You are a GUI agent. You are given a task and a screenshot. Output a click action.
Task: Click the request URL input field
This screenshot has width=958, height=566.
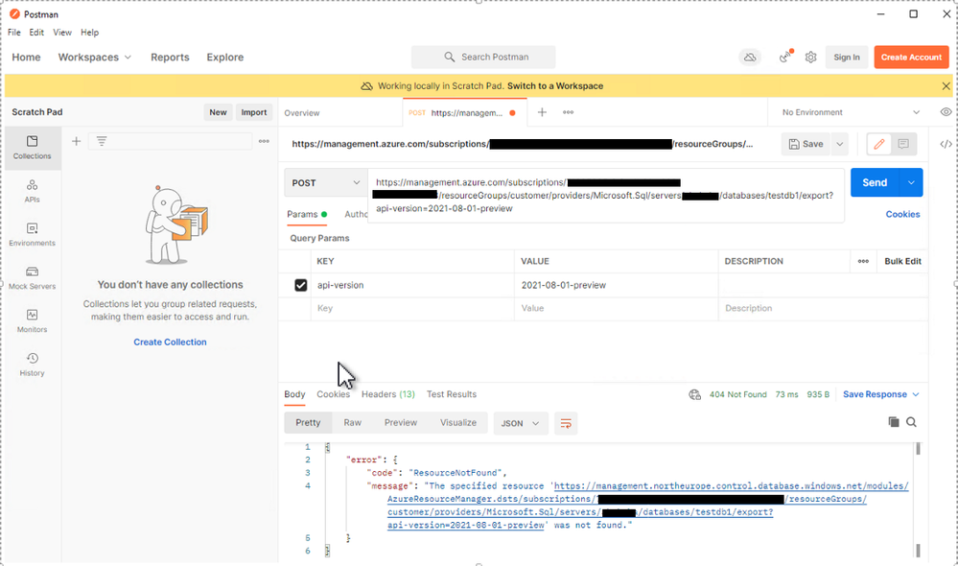(x=606, y=196)
